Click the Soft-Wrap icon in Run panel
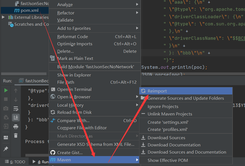245x166 pixels. pos(16,109)
